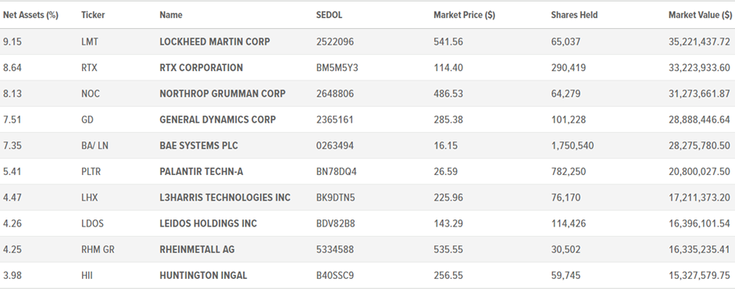Screen dimensions: 735x289
Task: Click the market value 35,221,437.72
Action: click(699, 41)
